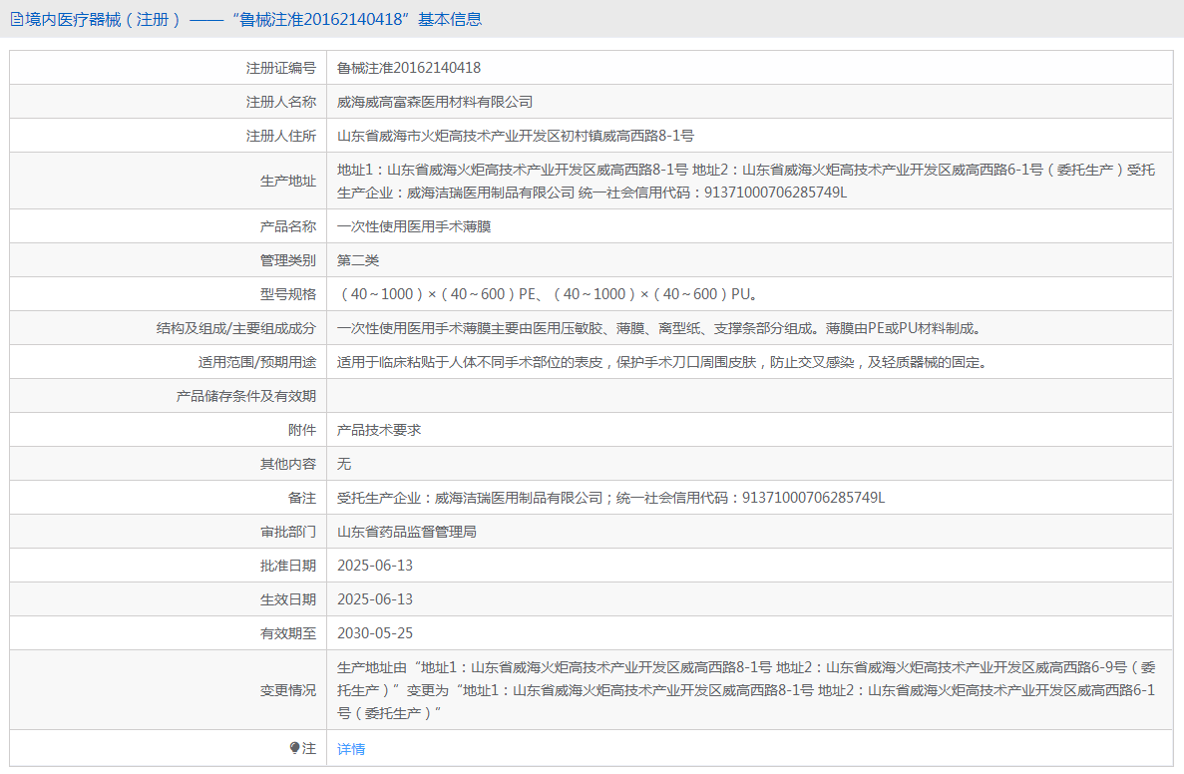The image size is (1184, 774).
Task: Click the document icon beside the page title
Action: pyautogui.click(x=16, y=19)
